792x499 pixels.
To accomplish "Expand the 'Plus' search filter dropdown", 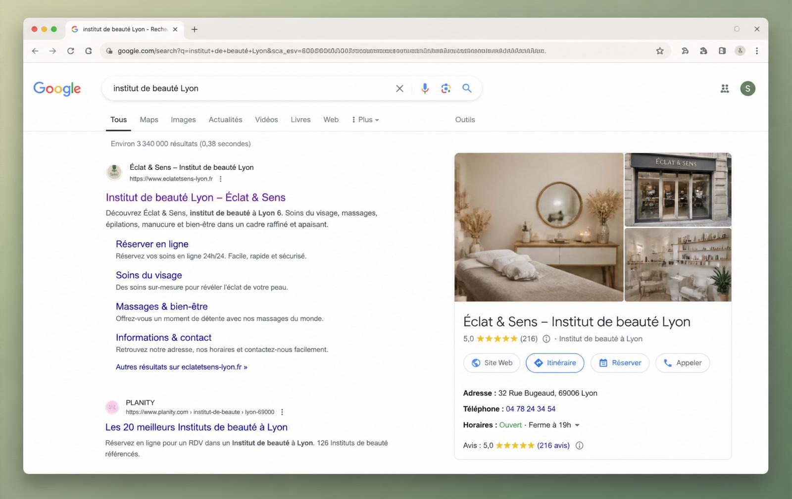I will (x=365, y=120).
